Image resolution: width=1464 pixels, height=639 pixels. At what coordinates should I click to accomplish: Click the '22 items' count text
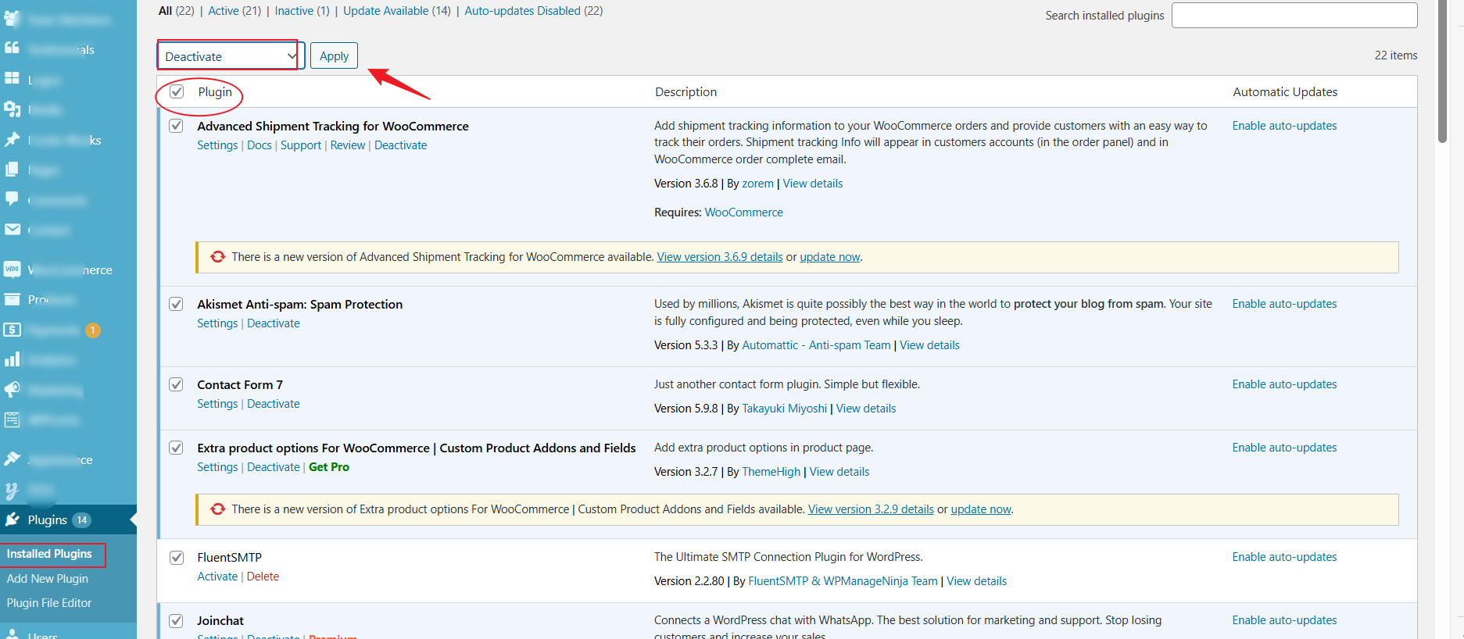click(x=1395, y=55)
